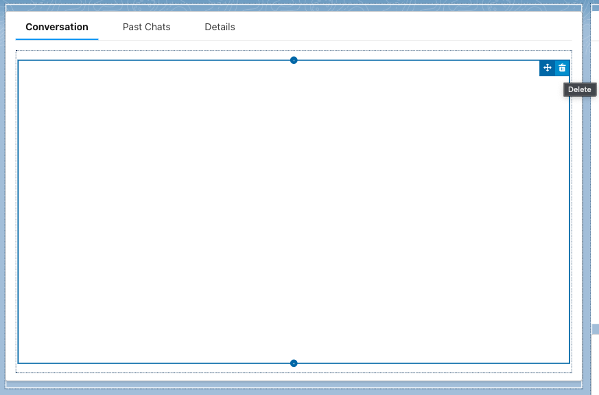Viewport: 599px width, 395px height.
Task: Delete the selected component via trash icon
Action: (x=562, y=68)
